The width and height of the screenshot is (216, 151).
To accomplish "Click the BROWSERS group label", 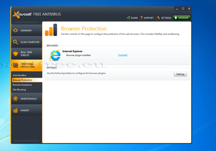I will [x=52, y=45].
